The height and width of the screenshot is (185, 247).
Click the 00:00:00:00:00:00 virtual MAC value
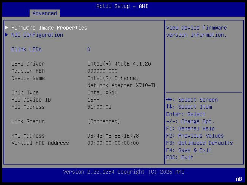point(113,143)
